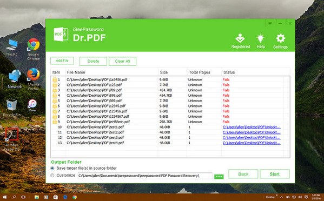Click the Start button in Dr.PDF
Viewport: 324px width, 201px height.
275,174
